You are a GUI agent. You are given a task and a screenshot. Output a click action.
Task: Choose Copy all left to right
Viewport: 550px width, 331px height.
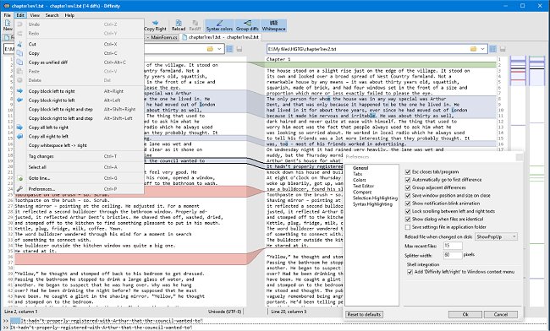pos(80,128)
